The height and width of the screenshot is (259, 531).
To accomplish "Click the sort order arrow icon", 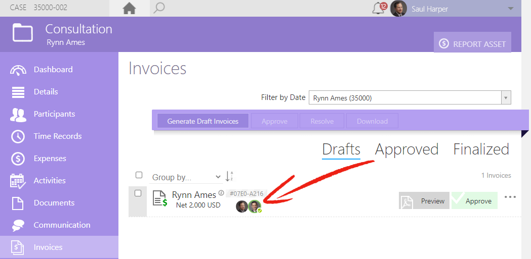I will pos(229,176).
